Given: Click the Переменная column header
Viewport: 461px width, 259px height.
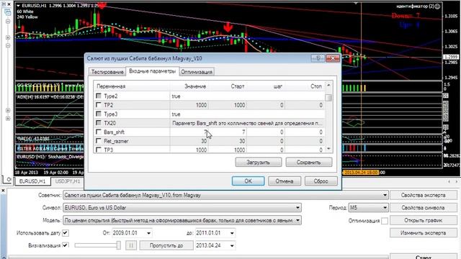Looking at the screenshot, I should click(x=111, y=86).
